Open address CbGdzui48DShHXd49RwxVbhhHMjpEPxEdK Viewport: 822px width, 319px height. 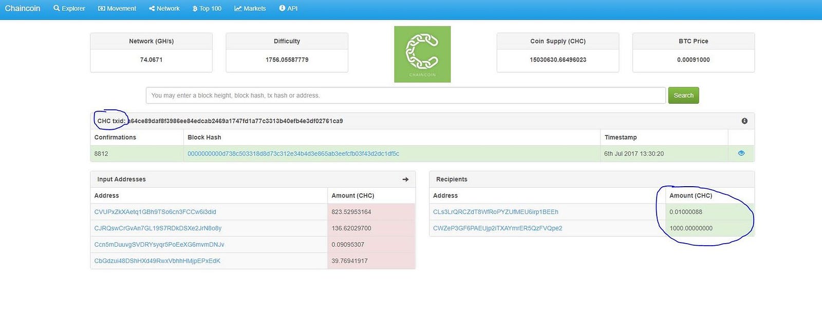[157, 261]
